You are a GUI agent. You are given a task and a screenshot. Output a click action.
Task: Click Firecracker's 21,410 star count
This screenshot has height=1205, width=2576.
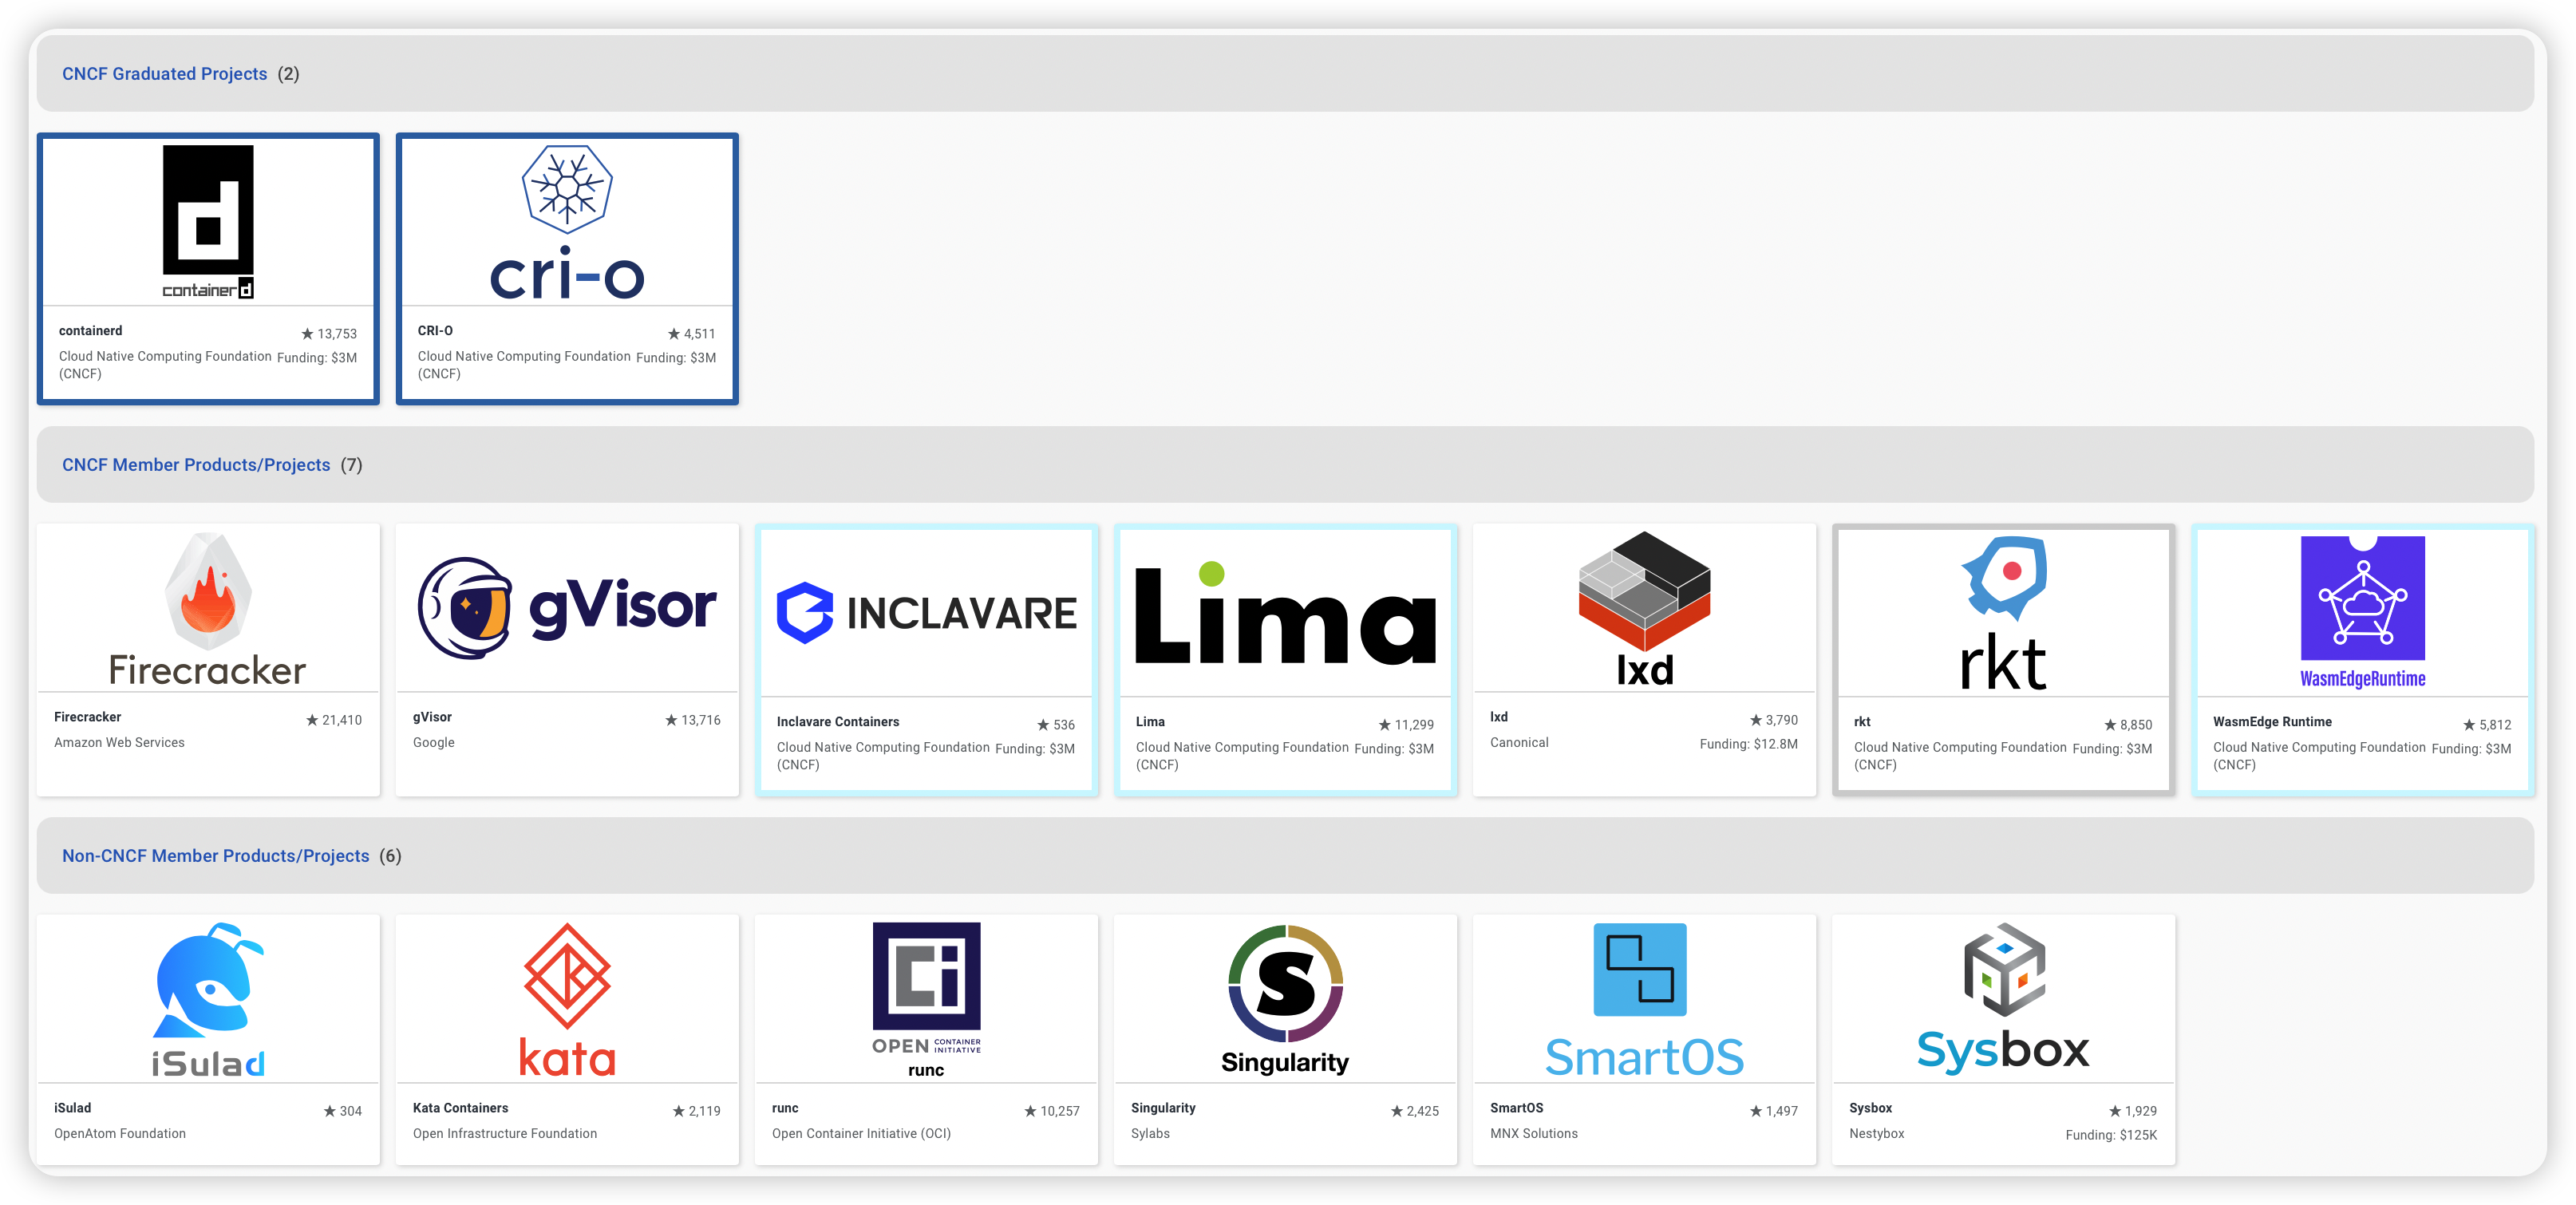coord(334,720)
